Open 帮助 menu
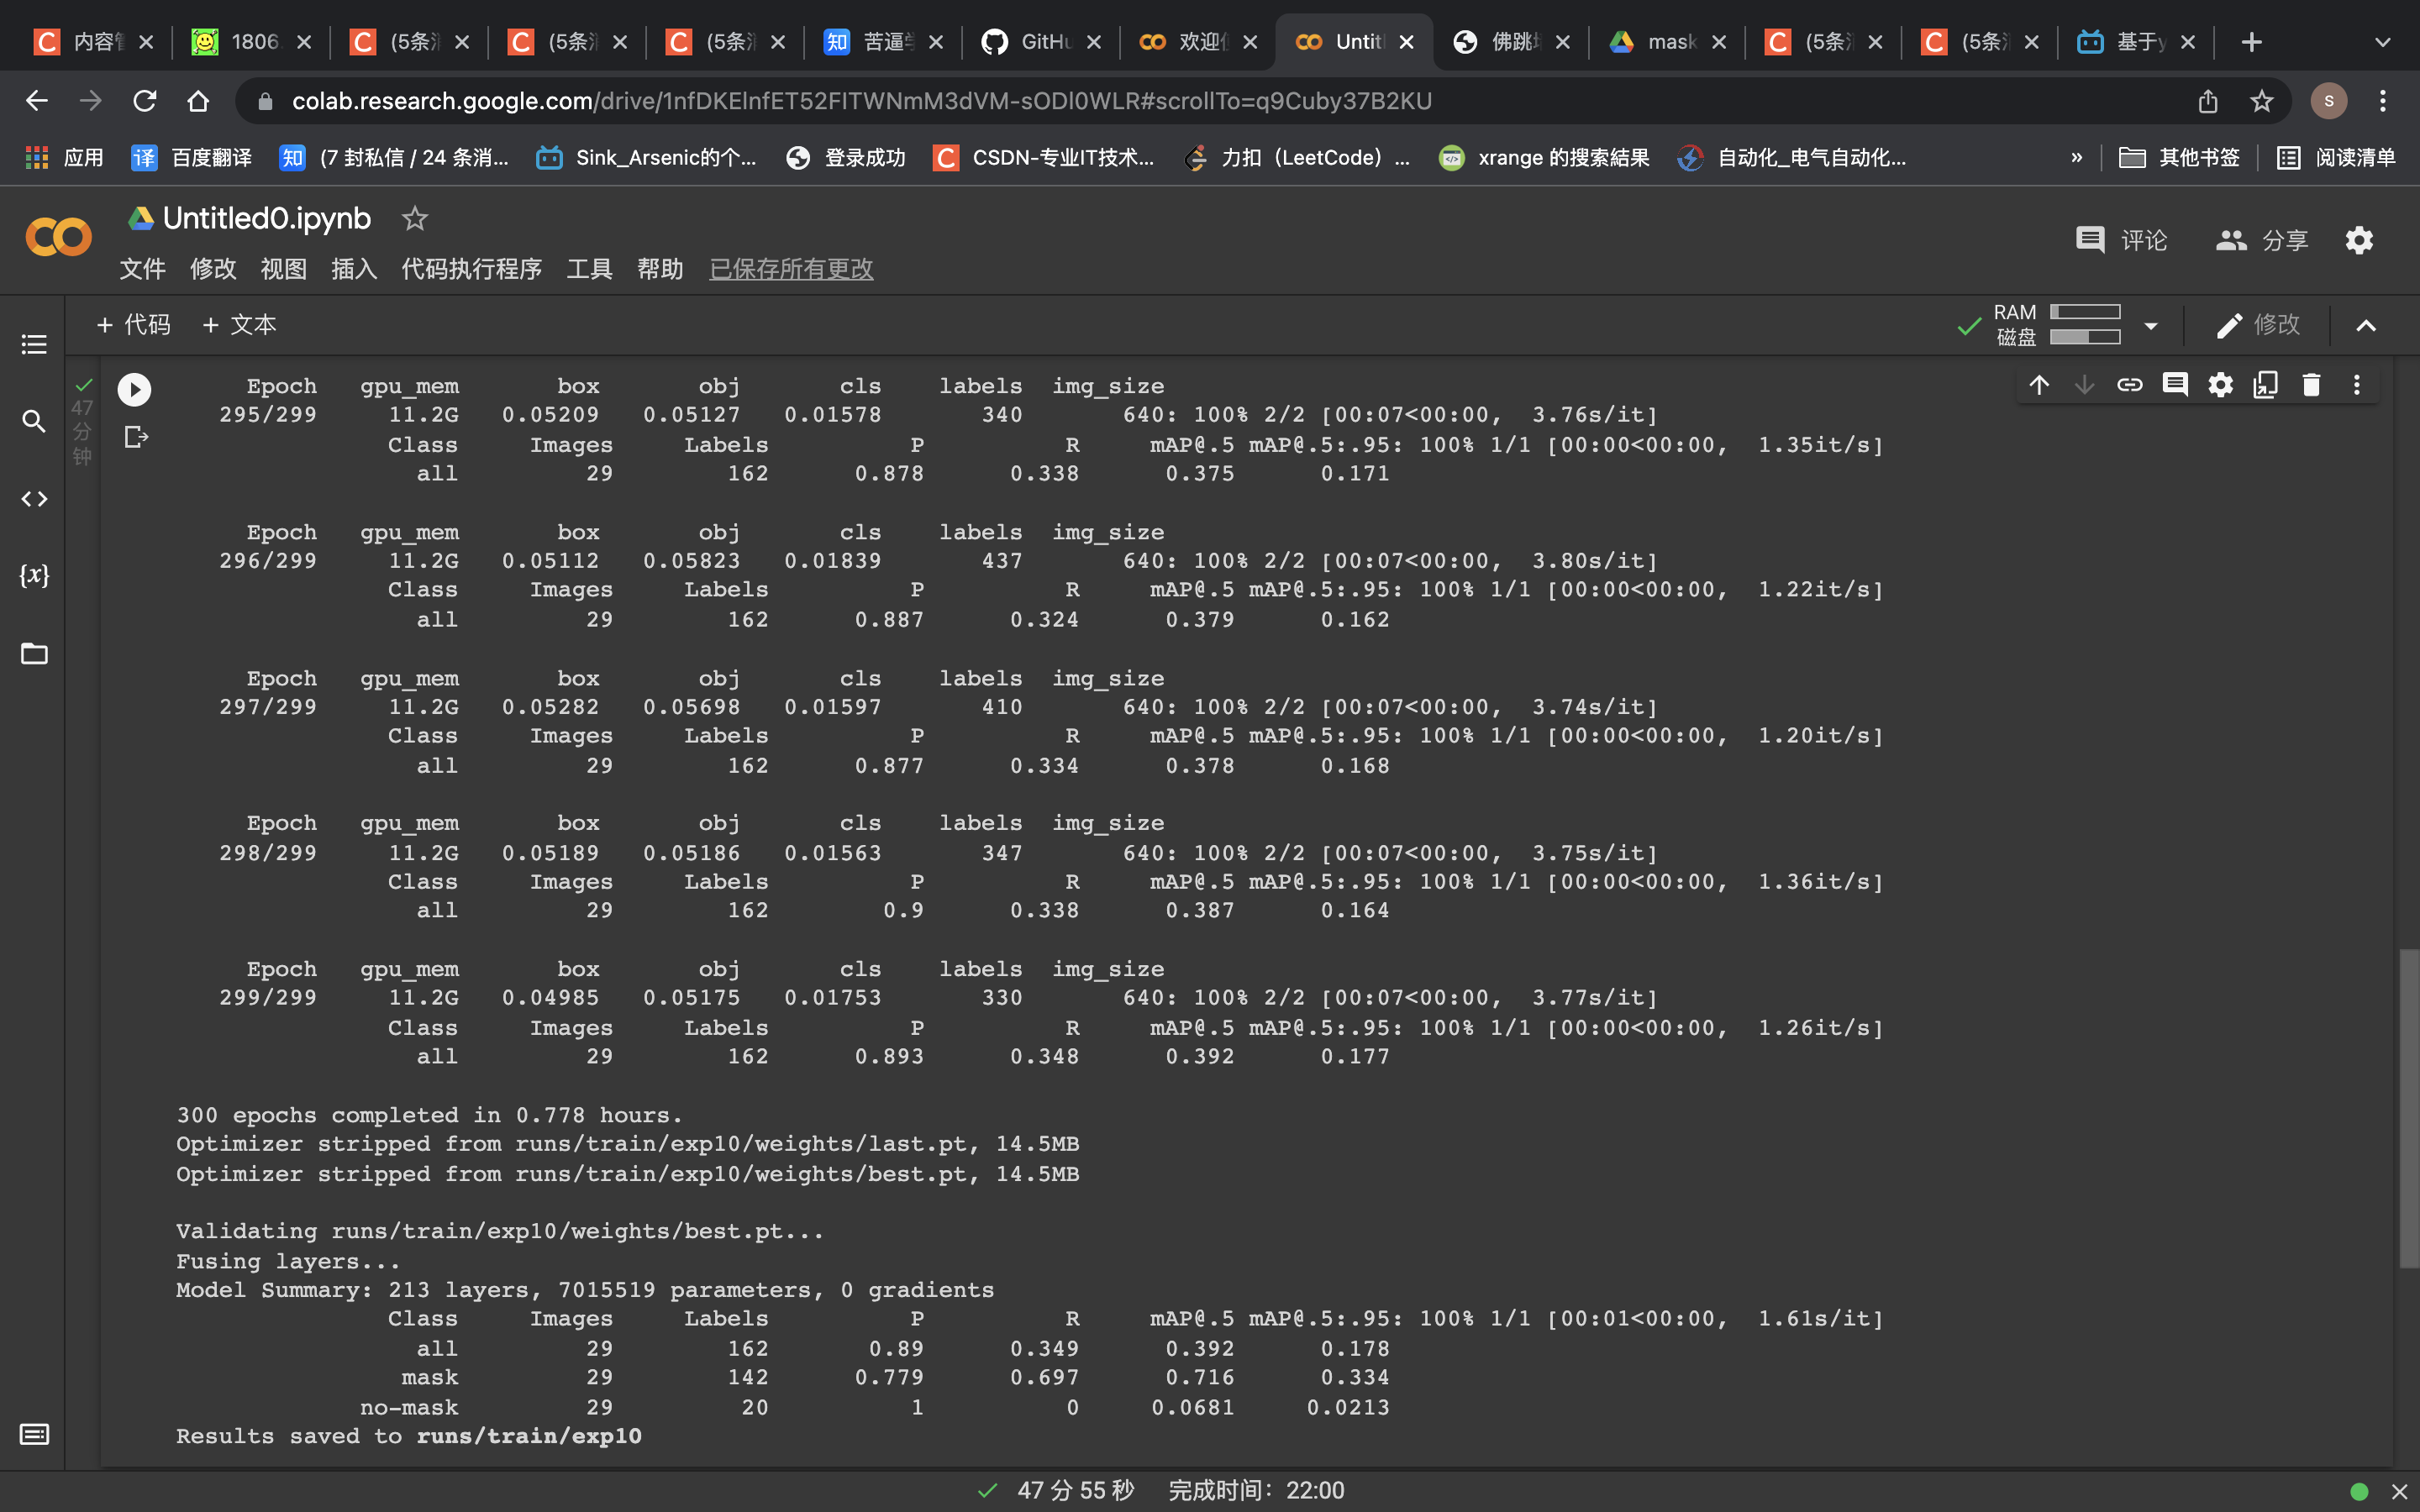Viewport: 2420px width, 1512px height. pos(660,269)
